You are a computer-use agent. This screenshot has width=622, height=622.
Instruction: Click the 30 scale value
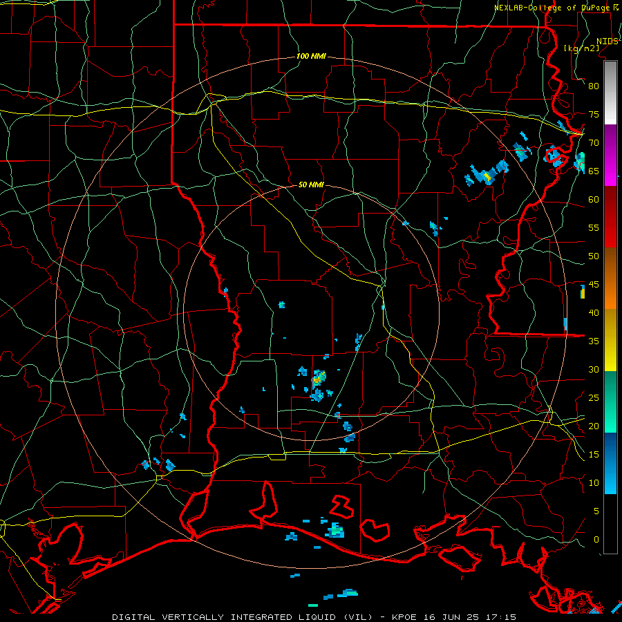pos(594,370)
